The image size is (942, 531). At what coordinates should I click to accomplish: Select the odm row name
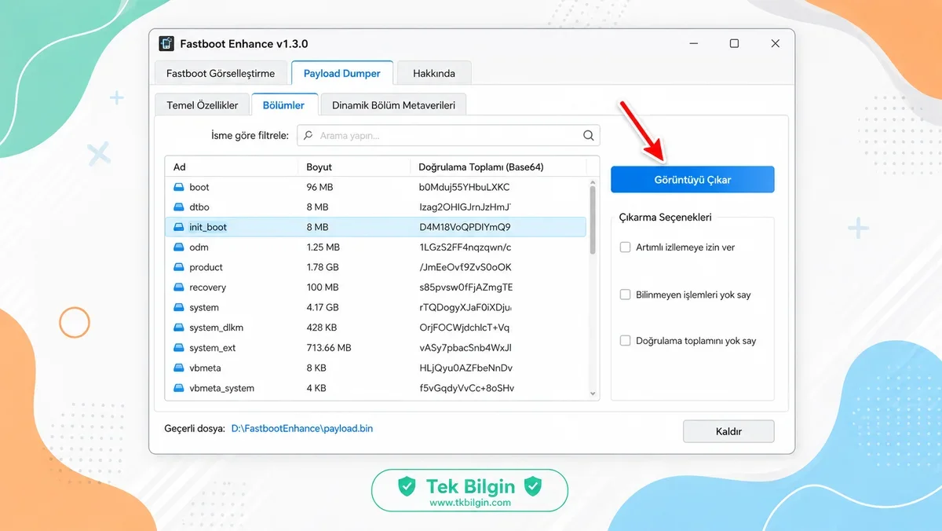(199, 247)
